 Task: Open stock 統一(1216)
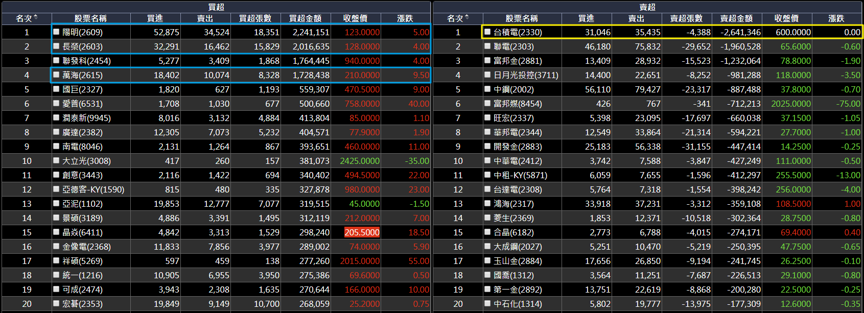click(82, 275)
